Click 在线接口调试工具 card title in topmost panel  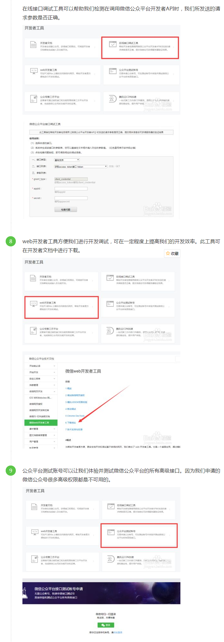point(129,43)
